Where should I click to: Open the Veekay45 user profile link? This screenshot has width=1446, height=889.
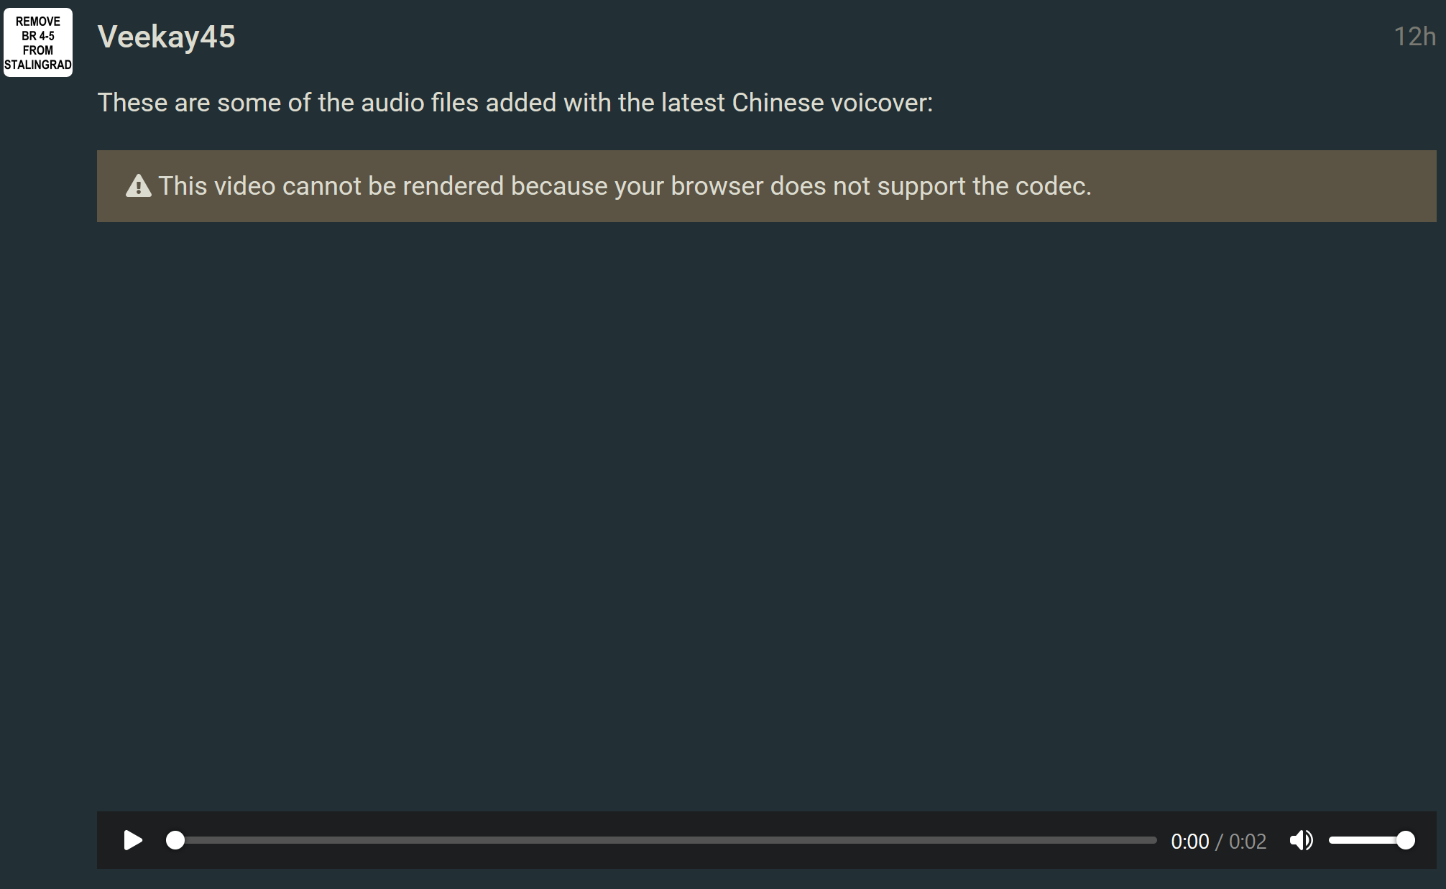(166, 37)
